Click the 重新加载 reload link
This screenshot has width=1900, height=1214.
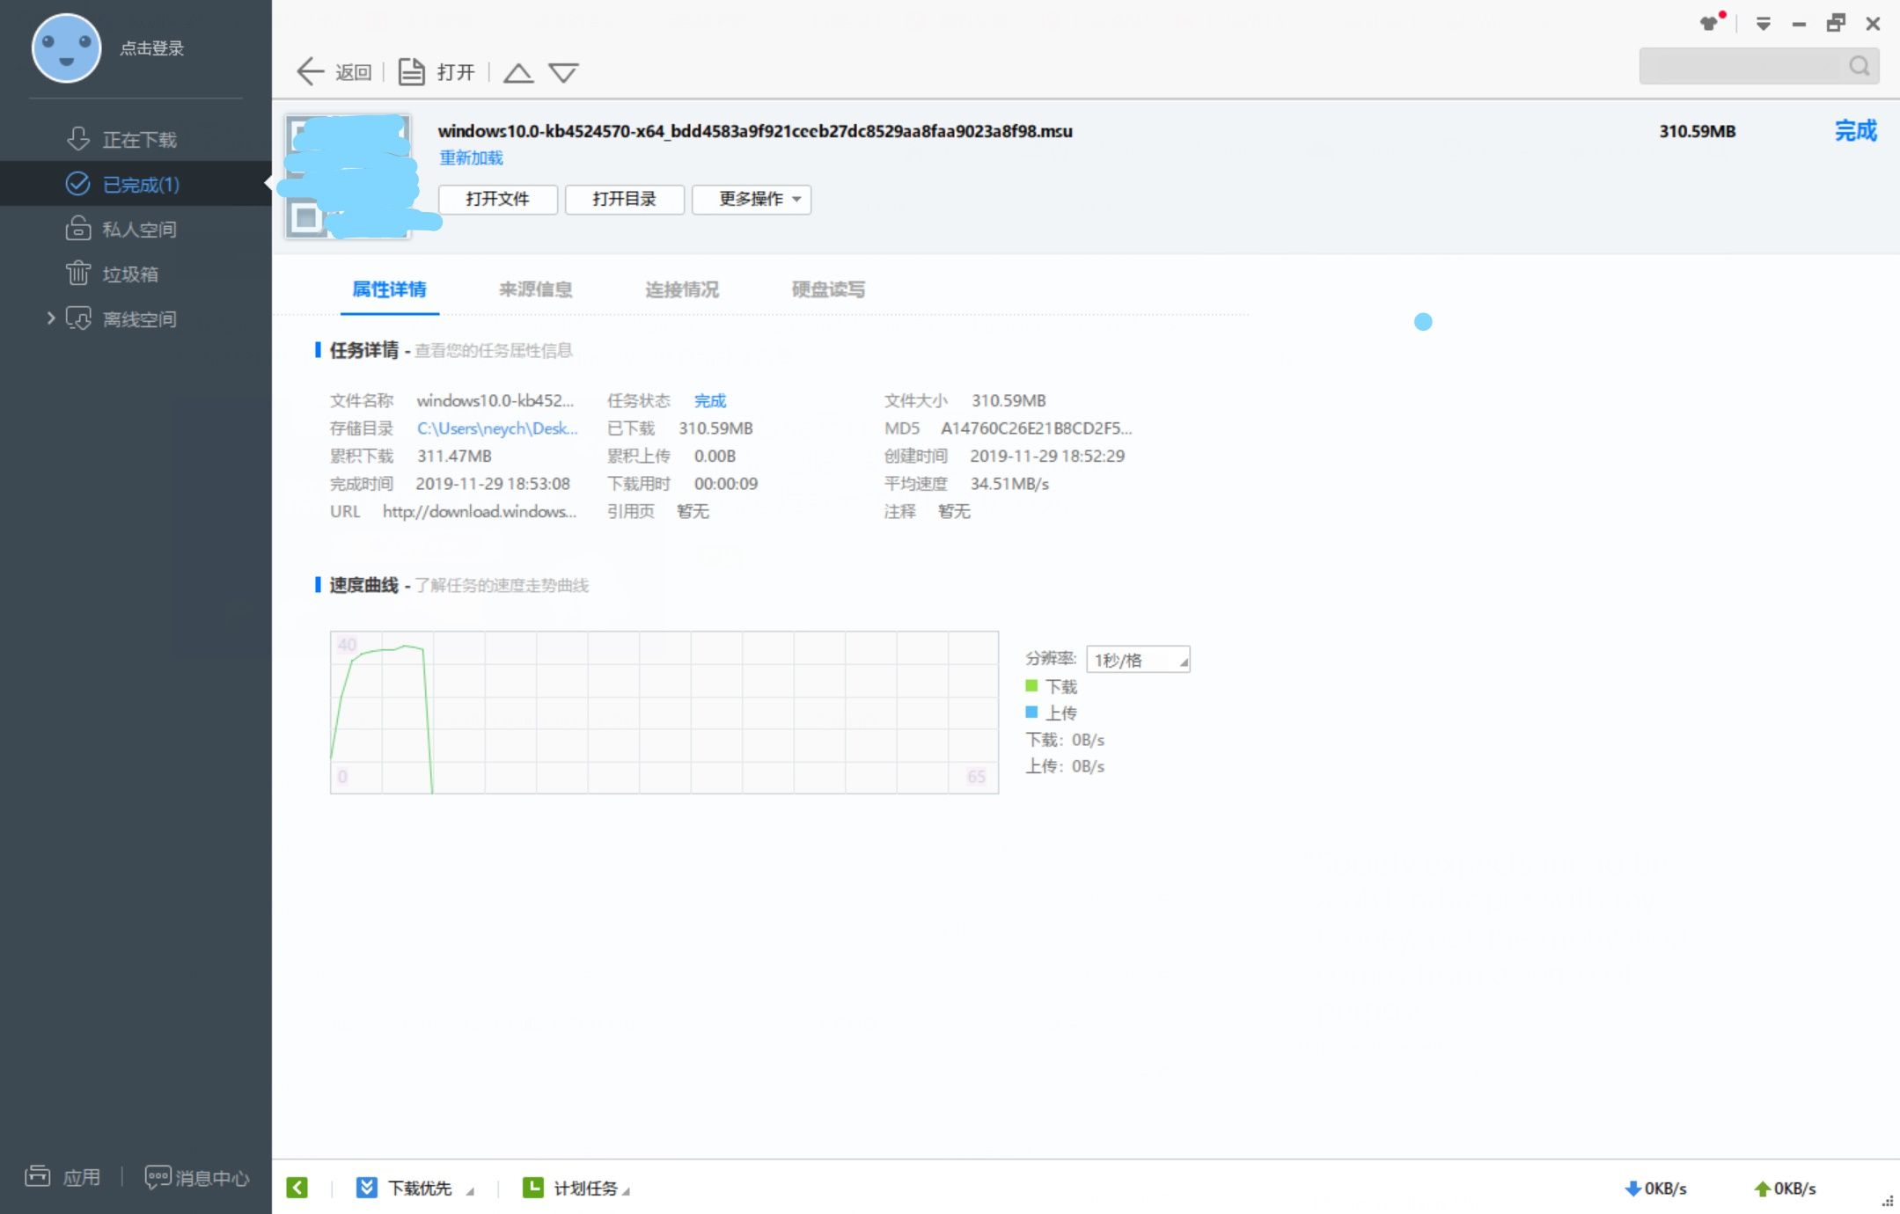click(471, 157)
